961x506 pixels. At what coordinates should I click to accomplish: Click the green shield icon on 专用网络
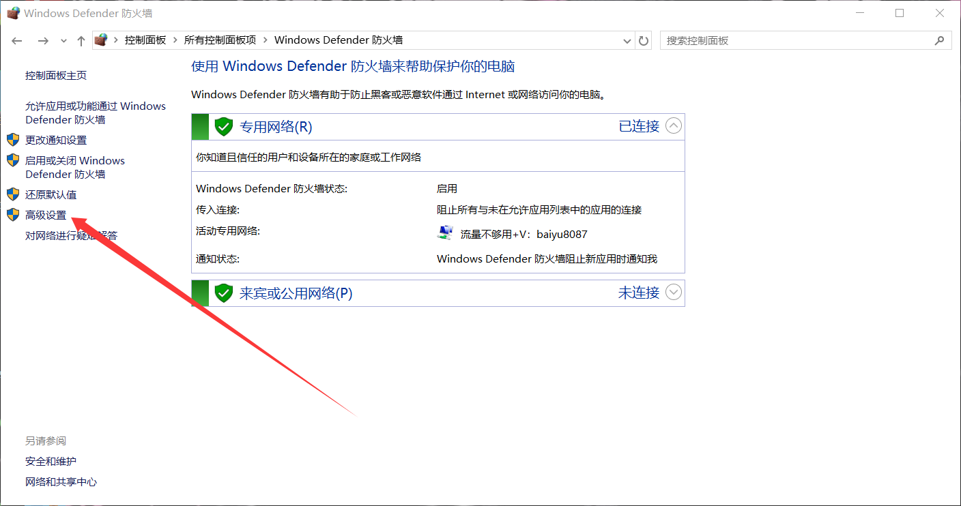click(223, 126)
